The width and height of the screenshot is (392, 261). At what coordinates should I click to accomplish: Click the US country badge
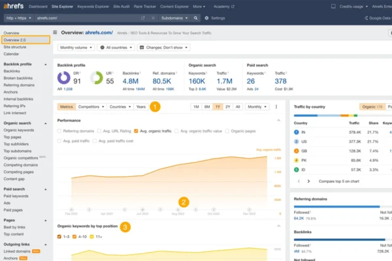296,142
